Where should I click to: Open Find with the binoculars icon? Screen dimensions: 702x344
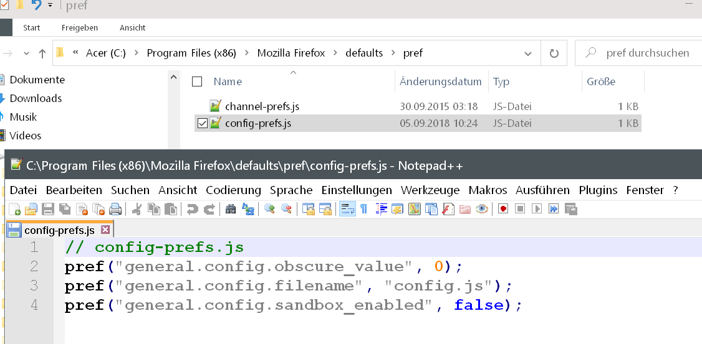tap(231, 208)
